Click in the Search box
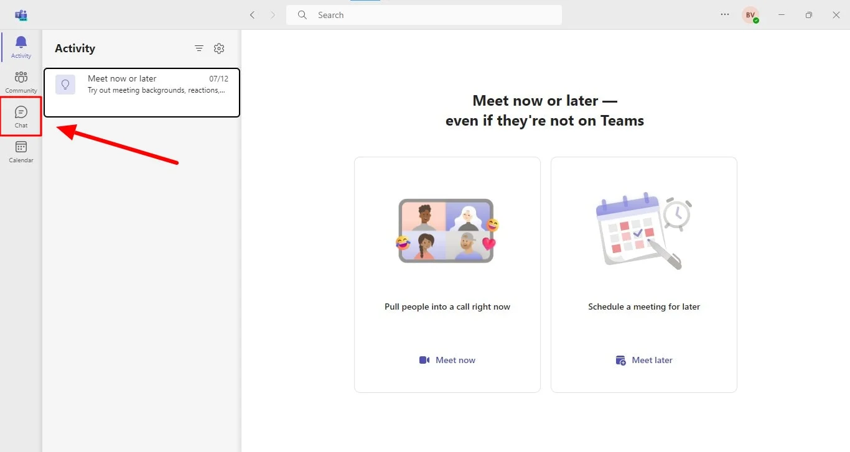 click(x=424, y=15)
